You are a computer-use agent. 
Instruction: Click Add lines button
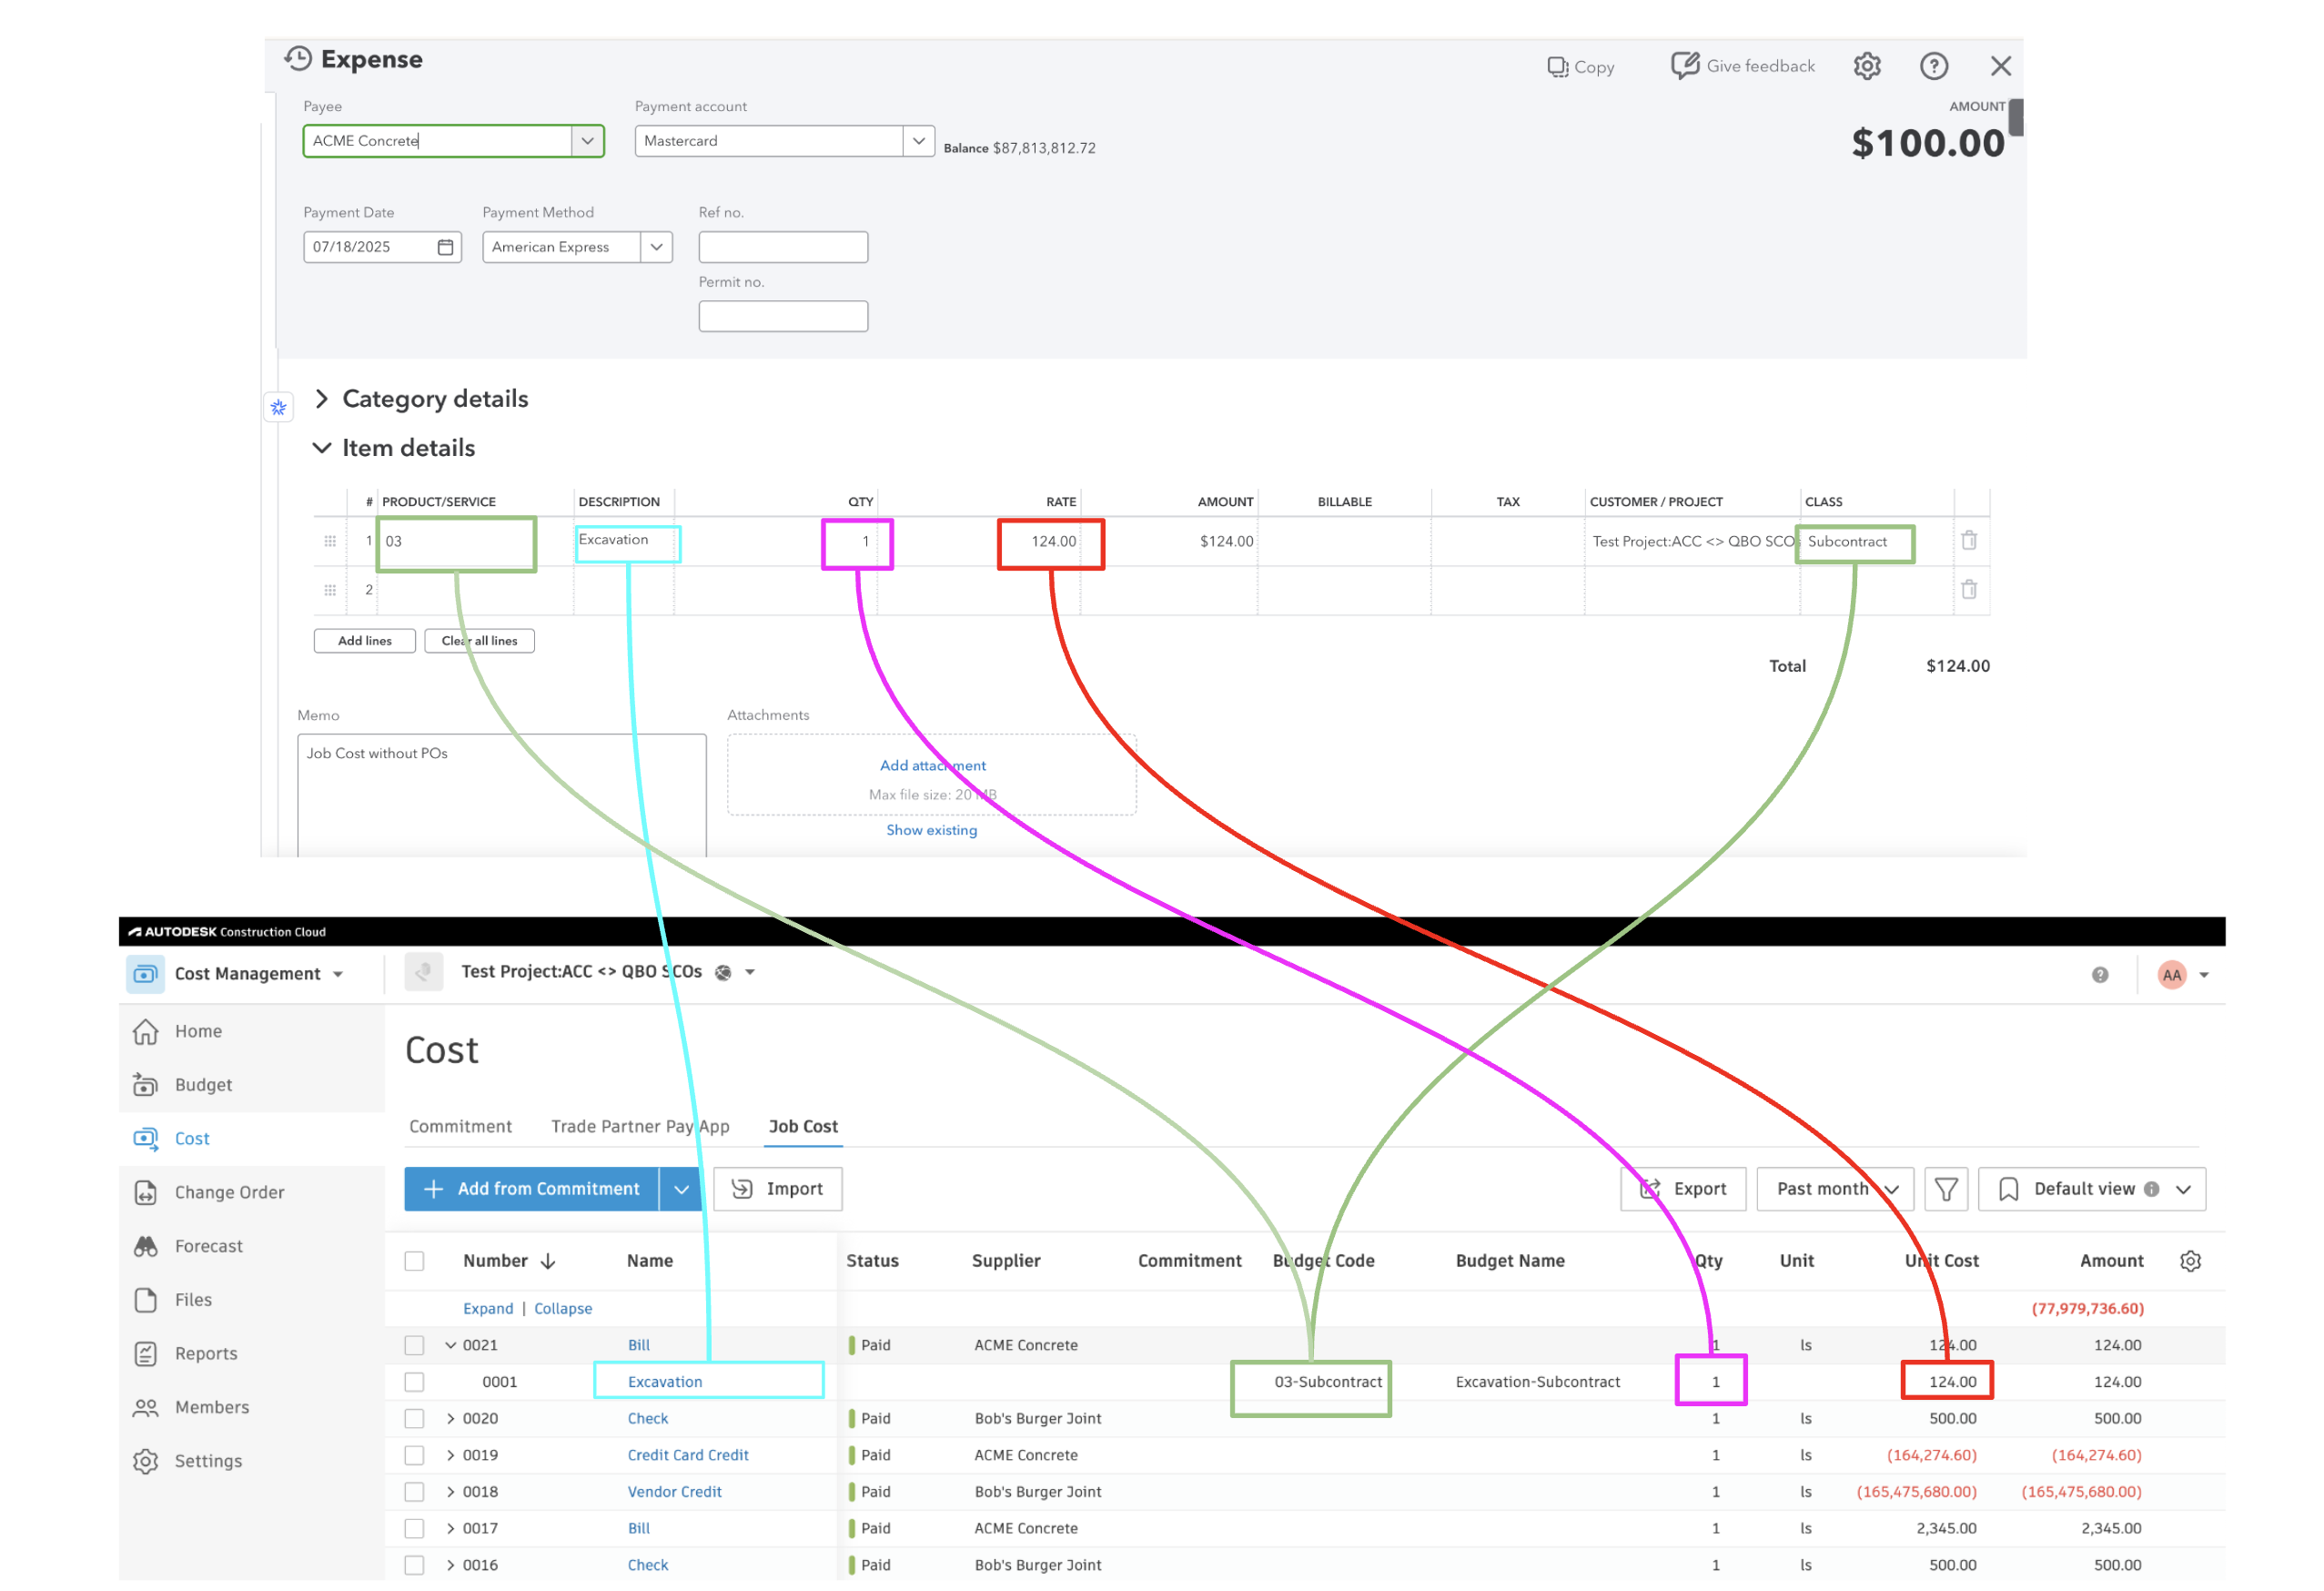click(364, 641)
